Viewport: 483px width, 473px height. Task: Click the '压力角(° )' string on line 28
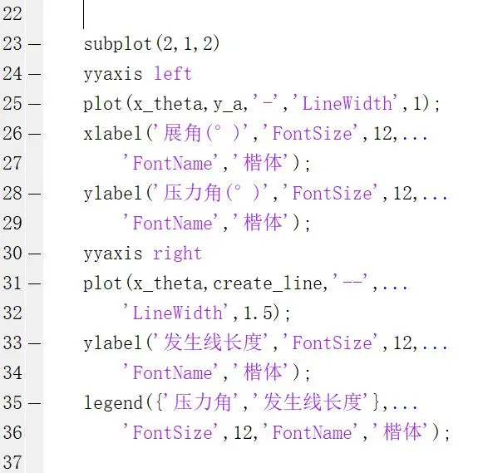[x=211, y=193]
